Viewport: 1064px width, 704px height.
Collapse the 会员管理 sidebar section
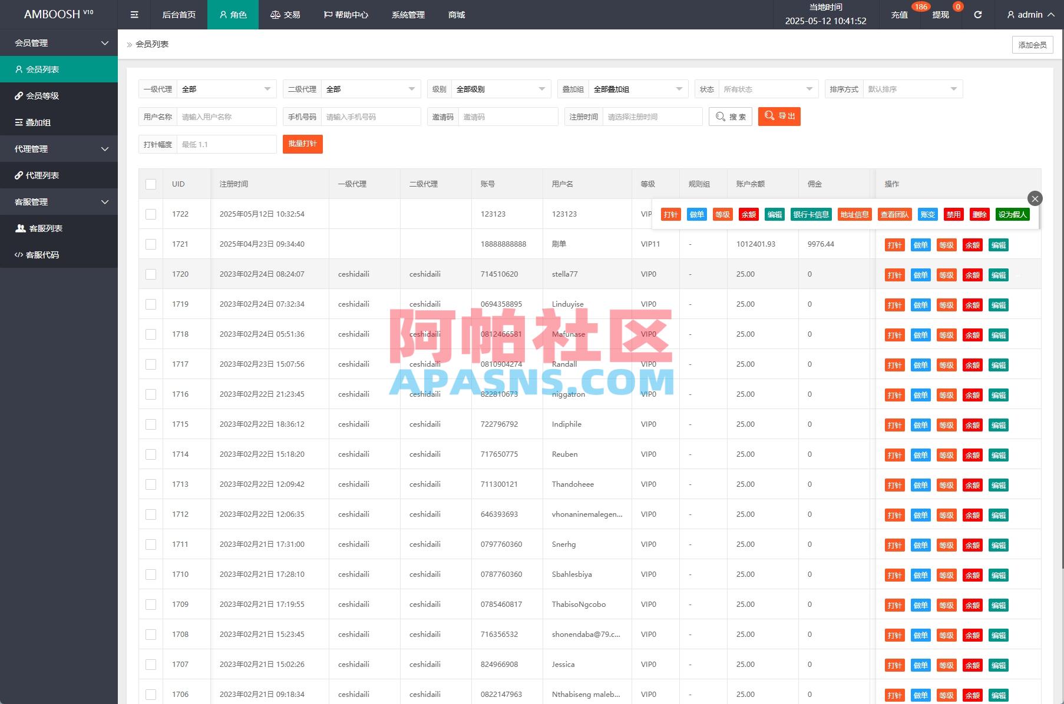59,42
